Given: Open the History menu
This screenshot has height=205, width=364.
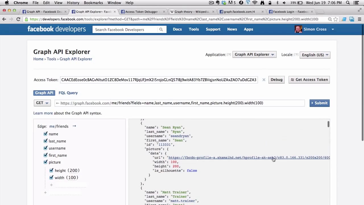Looking at the screenshot, I should pyautogui.click(x=73, y=3).
